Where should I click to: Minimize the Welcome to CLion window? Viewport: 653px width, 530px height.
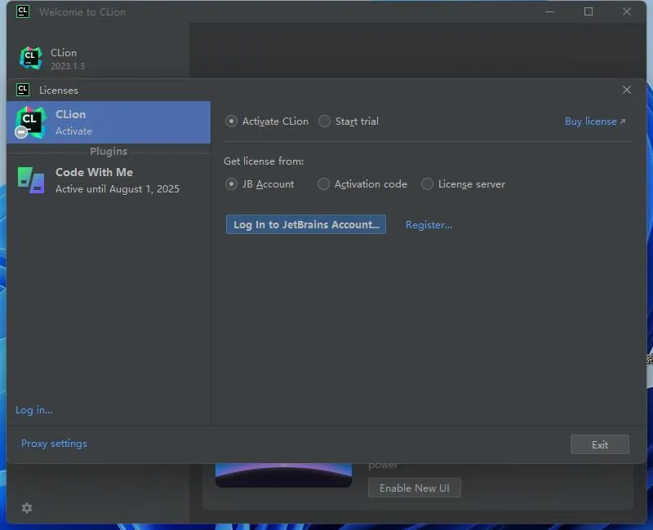(550, 11)
